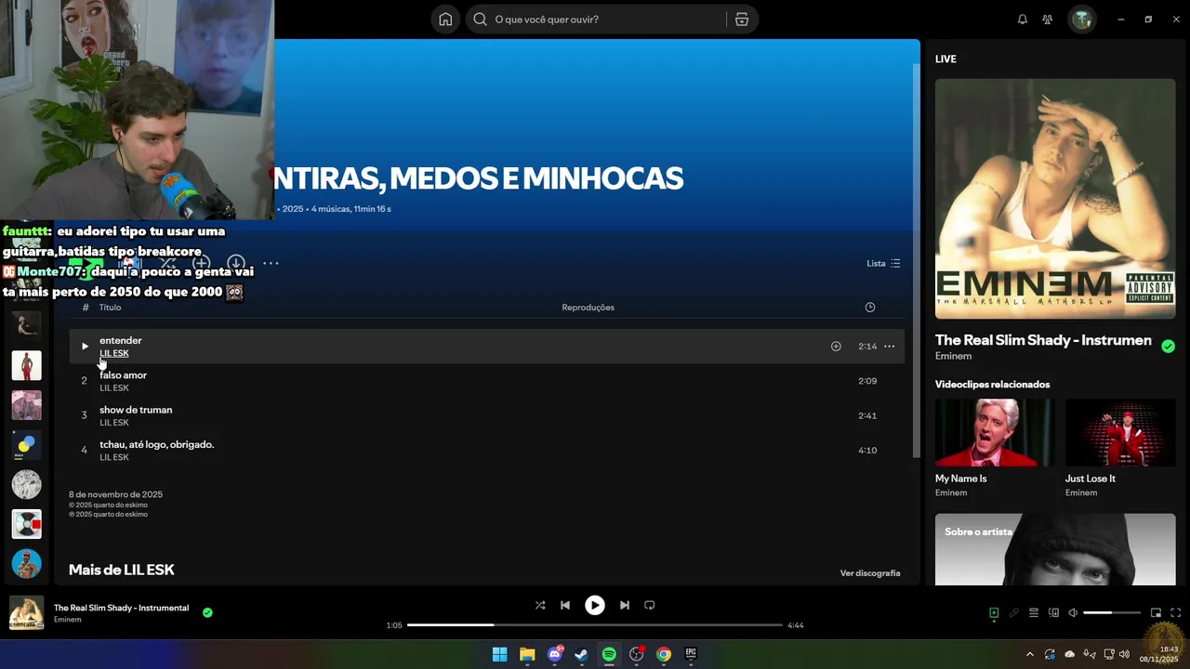1190x669 pixels.
Task: Open library item showing man on blue background
Action: (x=26, y=564)
